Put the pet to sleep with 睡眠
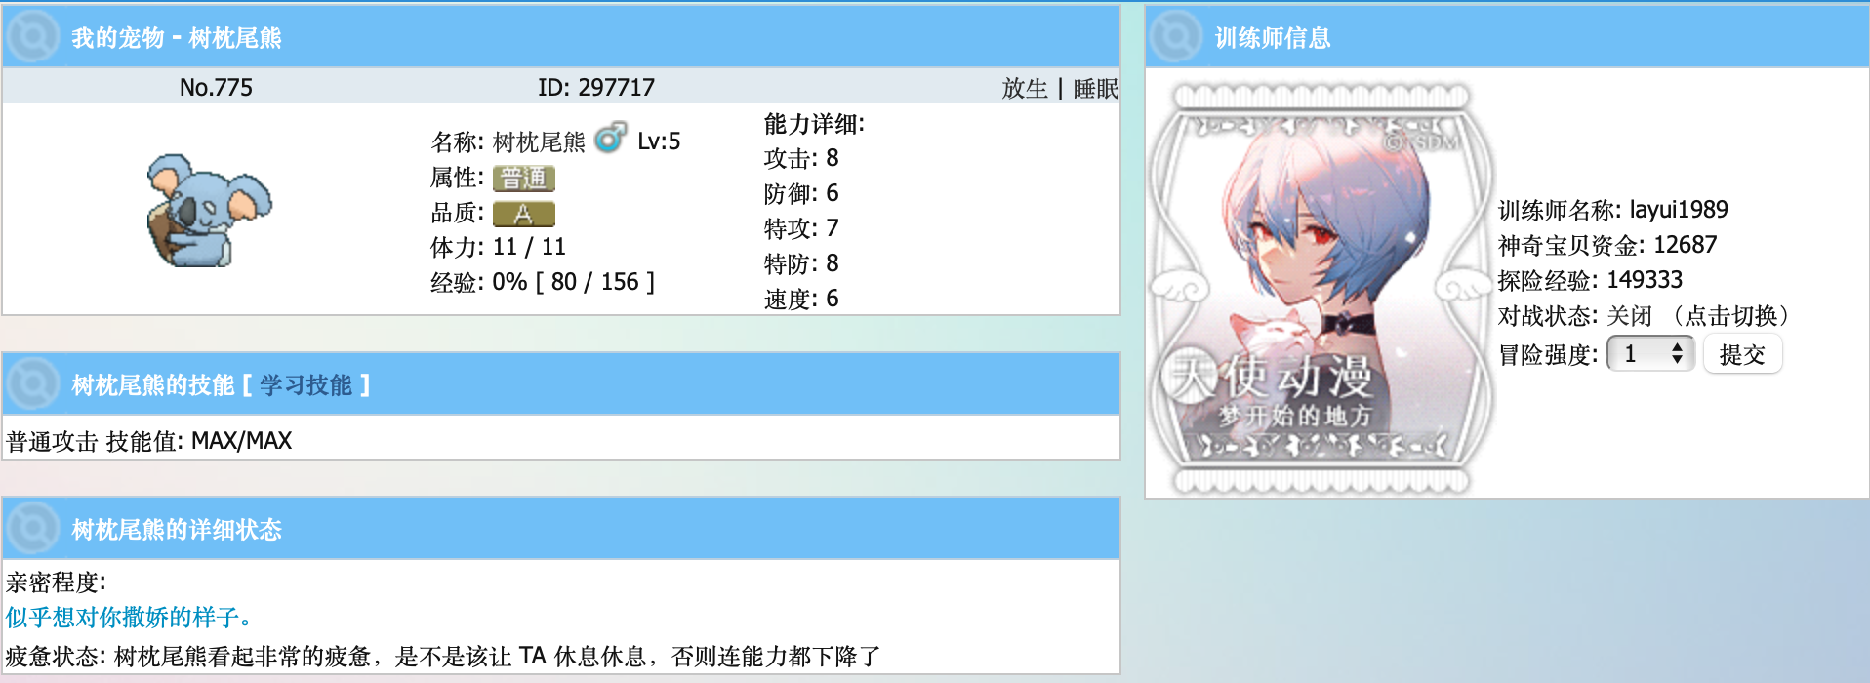This screenshot has height=683, width=1870. tap(1096, 88)
